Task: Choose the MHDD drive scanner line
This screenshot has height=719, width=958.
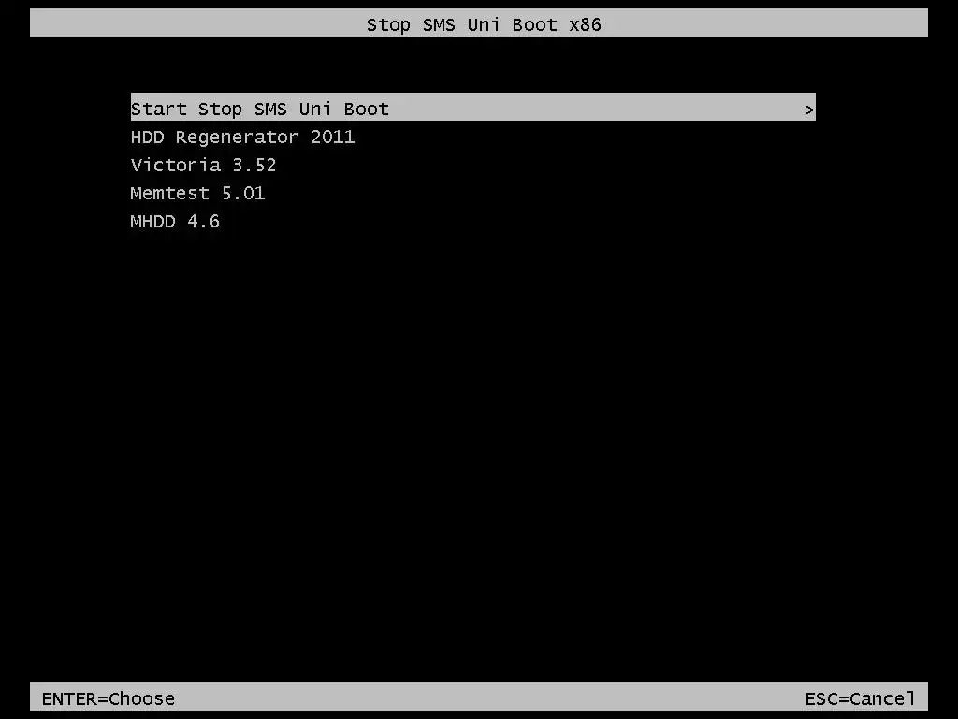Action: [175, 221]
